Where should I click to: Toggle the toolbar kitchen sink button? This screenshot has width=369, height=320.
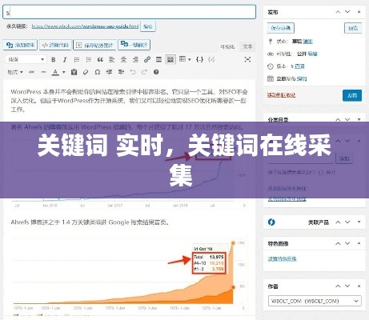tap(170, 59)
